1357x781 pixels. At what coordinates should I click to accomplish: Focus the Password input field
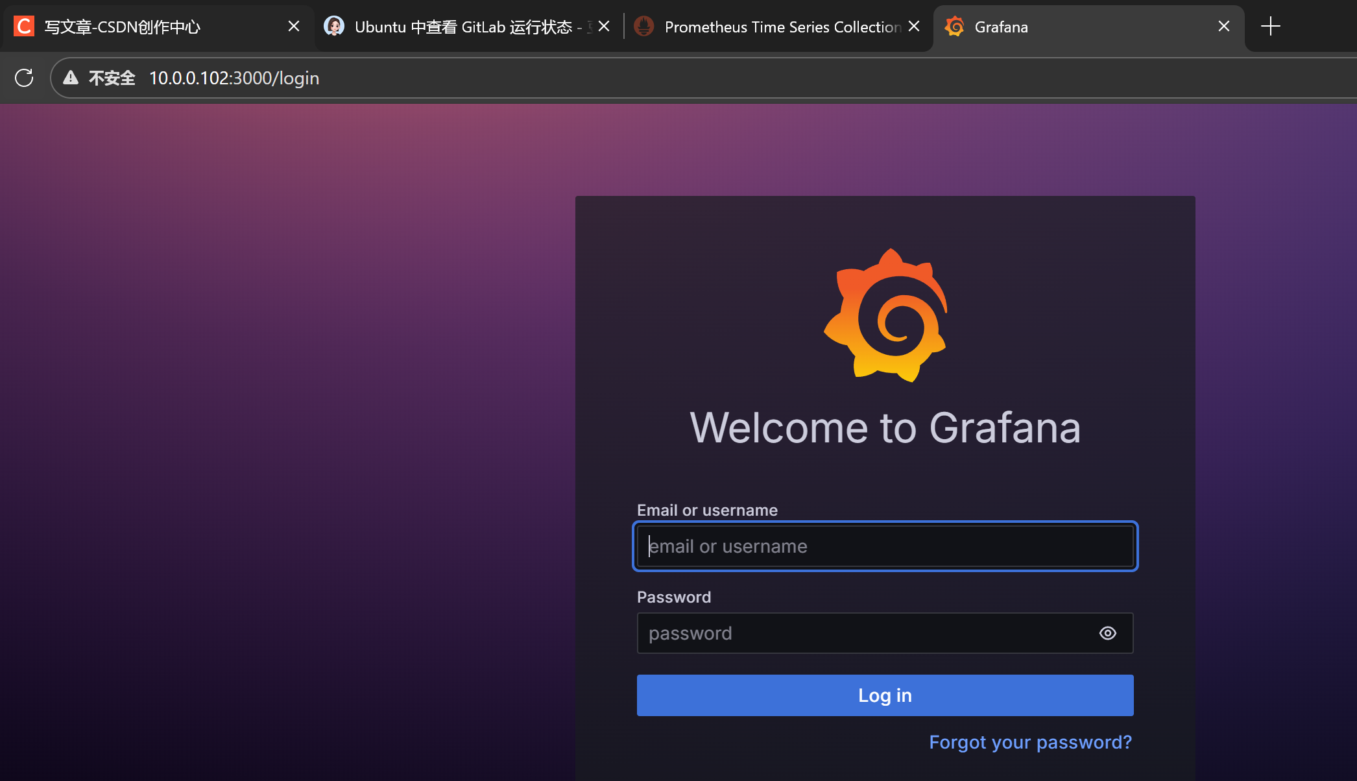point(863,633)
